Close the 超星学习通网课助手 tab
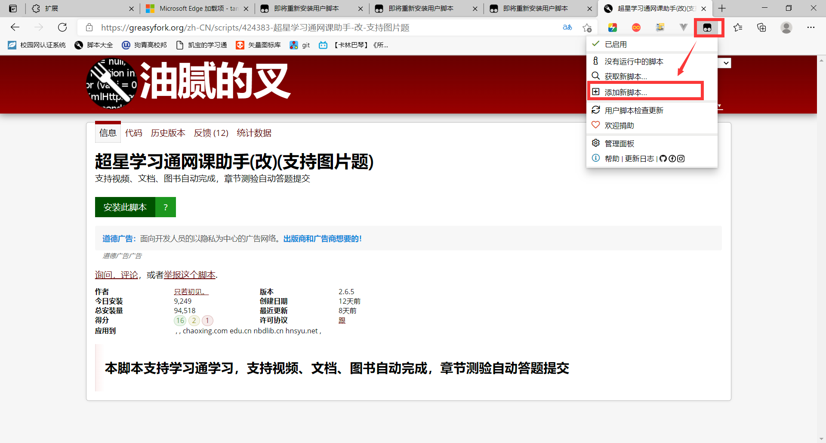Screen dimensions: 826x443 click(x=703, y=9)
